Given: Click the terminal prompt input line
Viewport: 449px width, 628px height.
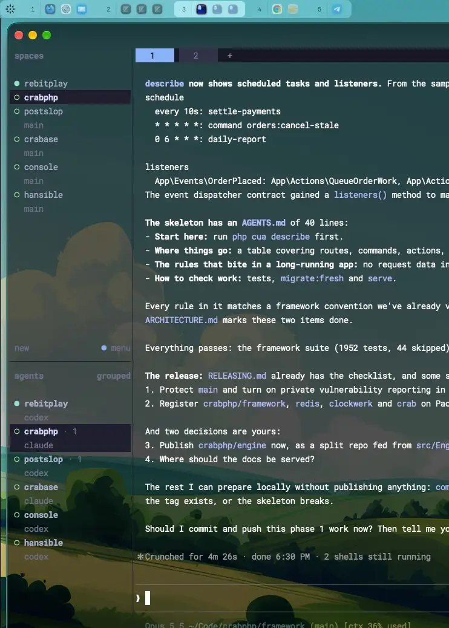Looking at the screenshot, I should [x=292, y=598].
